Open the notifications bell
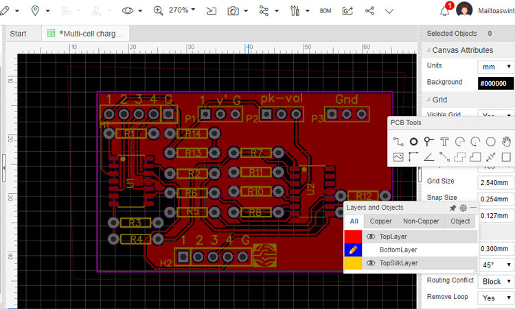Screen dimensions: 515x310 pos(445,11)
